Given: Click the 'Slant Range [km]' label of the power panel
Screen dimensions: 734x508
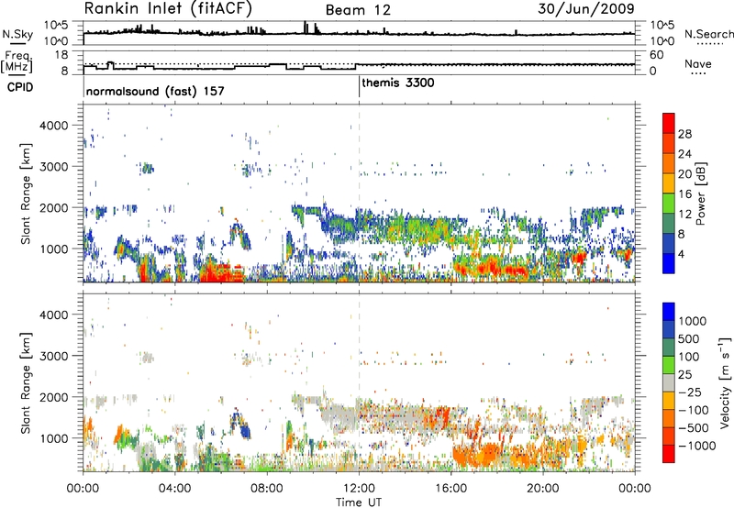Looking at the screenshot, I should (x=26, y=193).
